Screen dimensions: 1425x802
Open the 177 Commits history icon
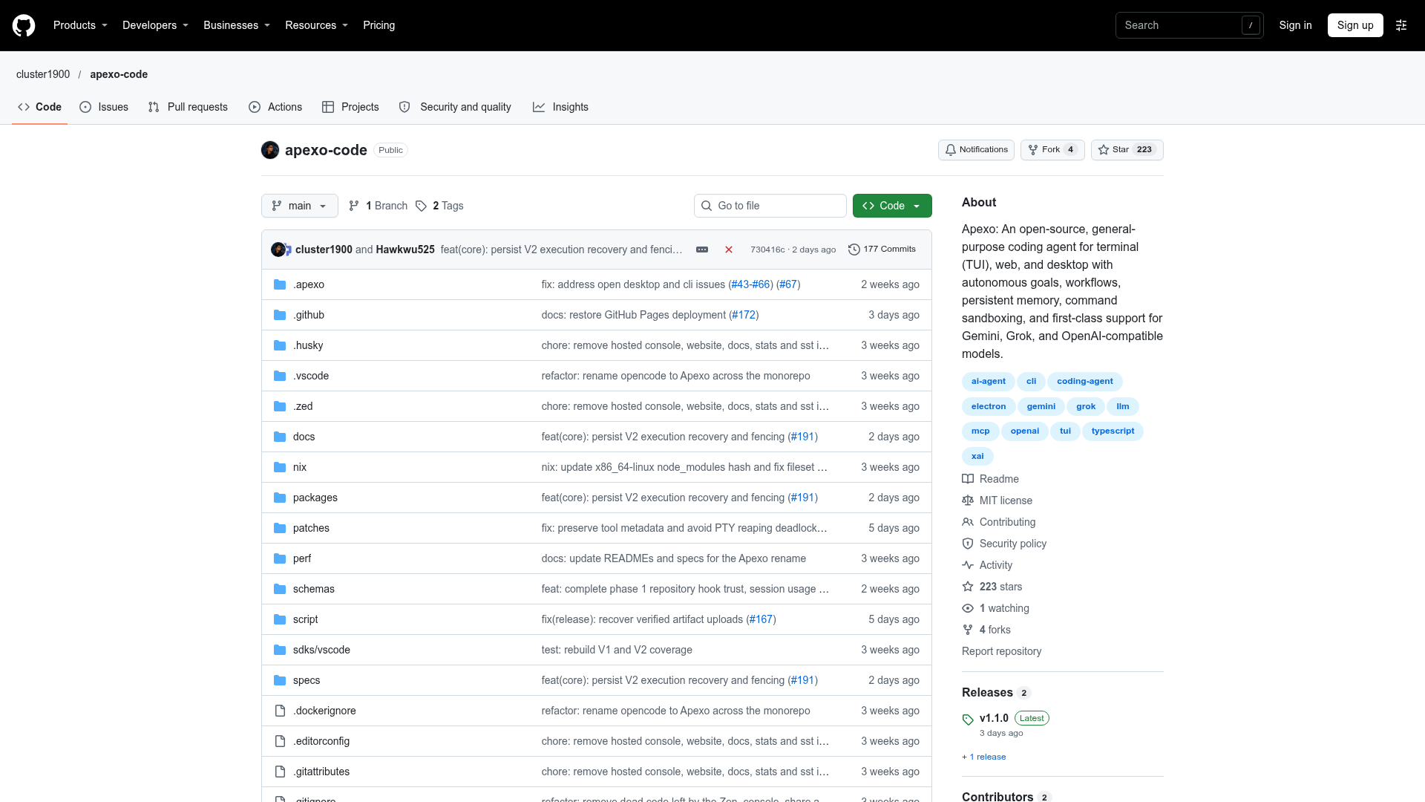[854, 250]
